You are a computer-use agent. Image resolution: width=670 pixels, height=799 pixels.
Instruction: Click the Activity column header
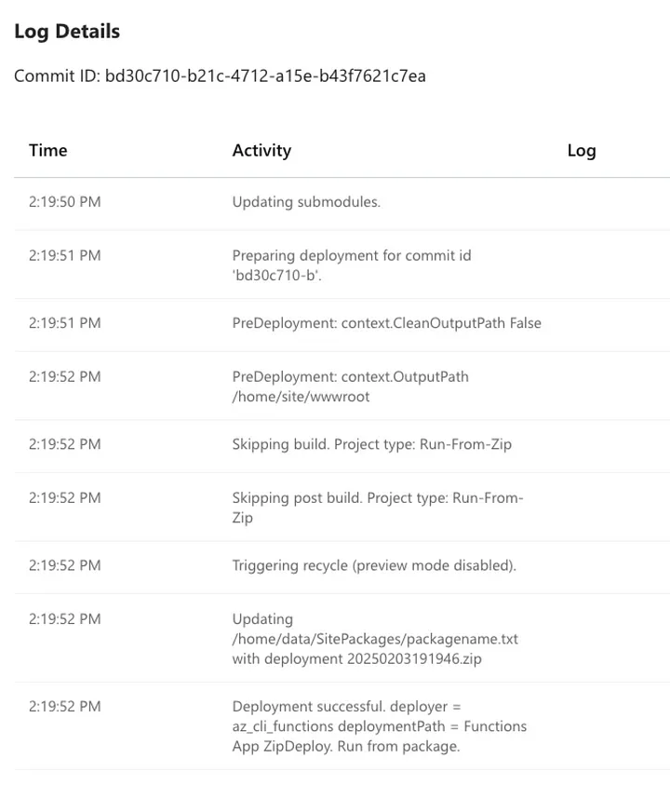(x=261, y=150)
